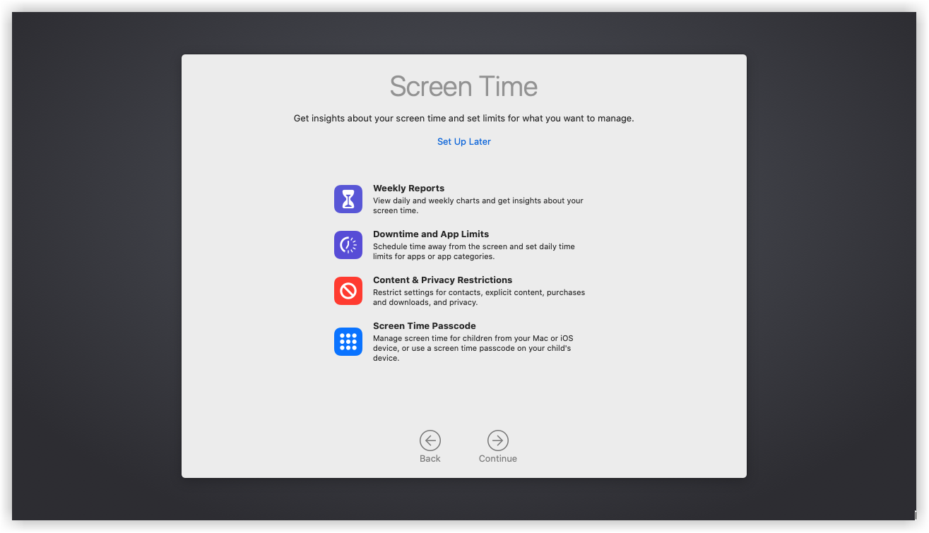Screen dimensions: 929x533
Task: Click the Weekly Reports hourglass icon
Action: pyautogui.click(x=348, y=199)
